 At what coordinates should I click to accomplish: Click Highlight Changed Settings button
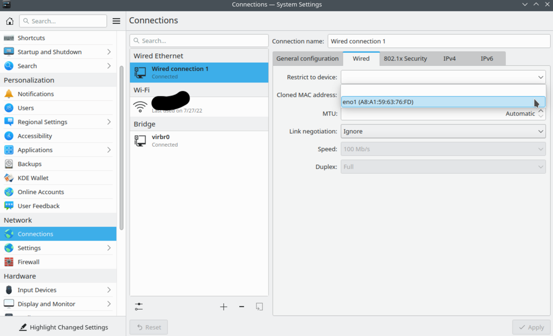point(63,327)
